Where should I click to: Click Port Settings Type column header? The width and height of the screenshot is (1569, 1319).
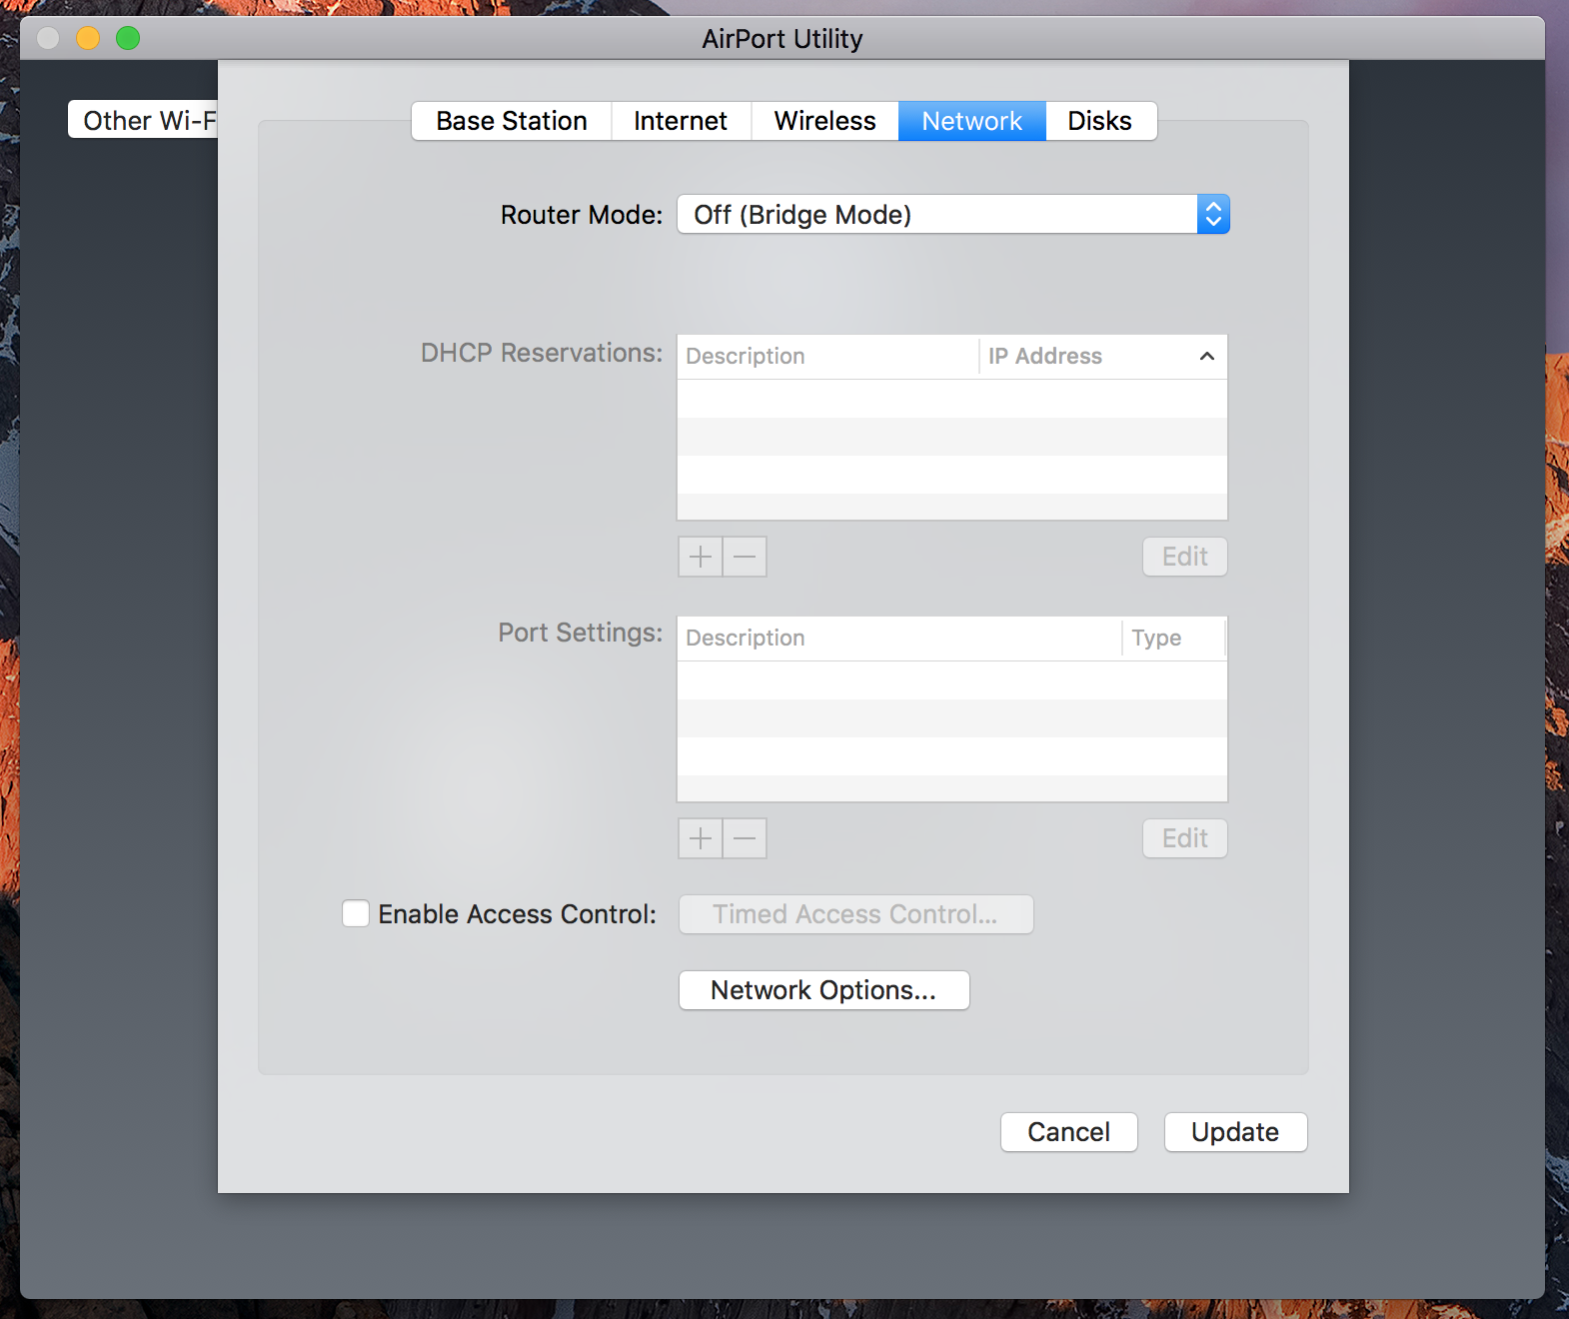pyautogui.click(x=1174, y=639)
